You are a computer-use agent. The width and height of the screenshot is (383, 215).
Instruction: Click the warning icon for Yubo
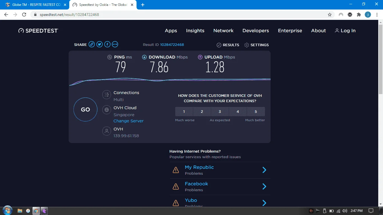click(x=176, y=203)
